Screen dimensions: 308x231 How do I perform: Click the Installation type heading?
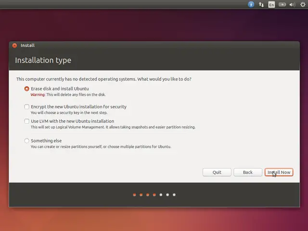point(43,60)
